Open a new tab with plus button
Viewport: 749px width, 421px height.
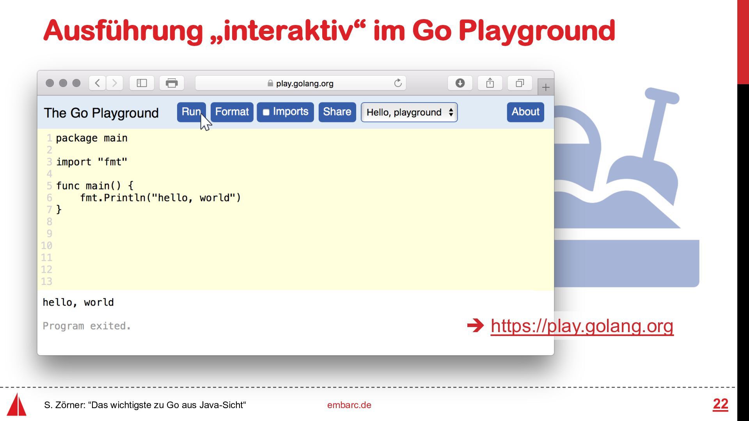(x=546, y=87)
